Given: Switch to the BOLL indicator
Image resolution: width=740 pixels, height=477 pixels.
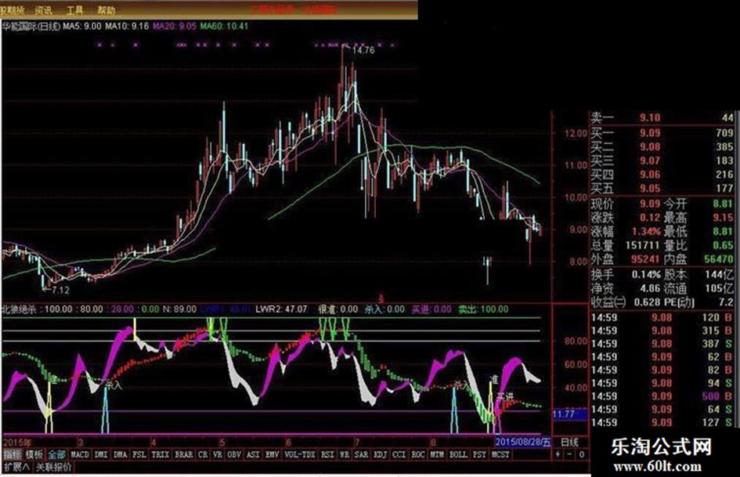Looking at the screenshot, I should [x=458, y=454].
